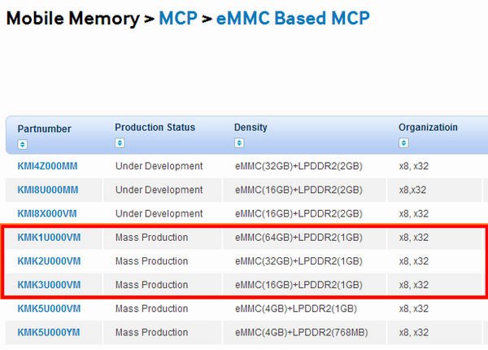Open part KMK3U000VM
The height and width of the screenshot is (350, 488).
[49, 285]
